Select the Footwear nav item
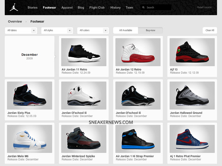This screenshot has height=166, width=222. click(x=49, y=7)
